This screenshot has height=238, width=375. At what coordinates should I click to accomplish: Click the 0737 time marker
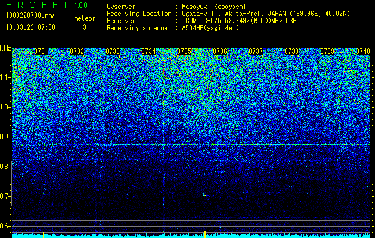[256, 51]
